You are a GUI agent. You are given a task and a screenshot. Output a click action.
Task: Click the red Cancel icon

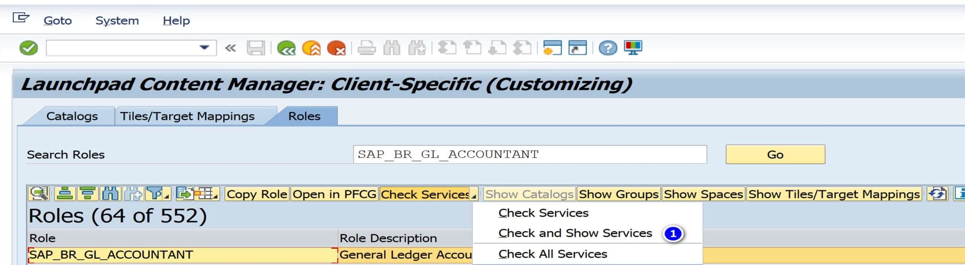click(336, 48)
